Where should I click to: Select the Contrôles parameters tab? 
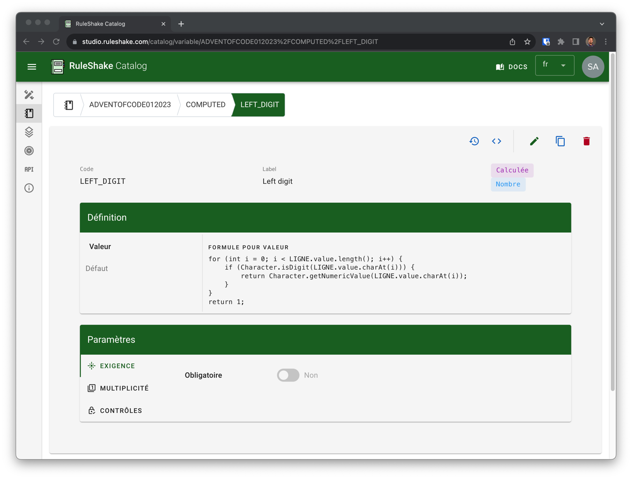121,411
